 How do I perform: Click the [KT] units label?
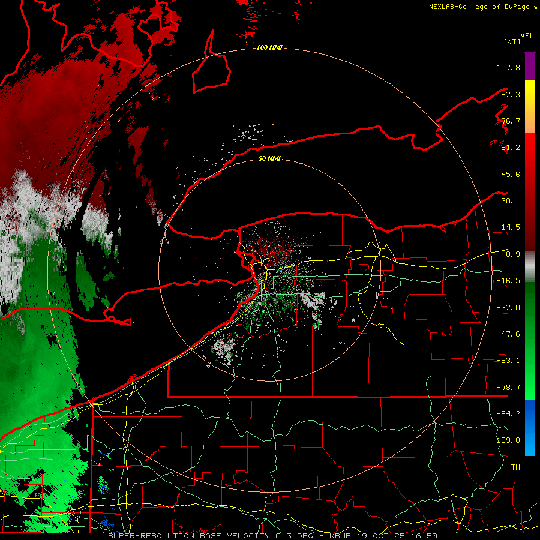(512, 41)
